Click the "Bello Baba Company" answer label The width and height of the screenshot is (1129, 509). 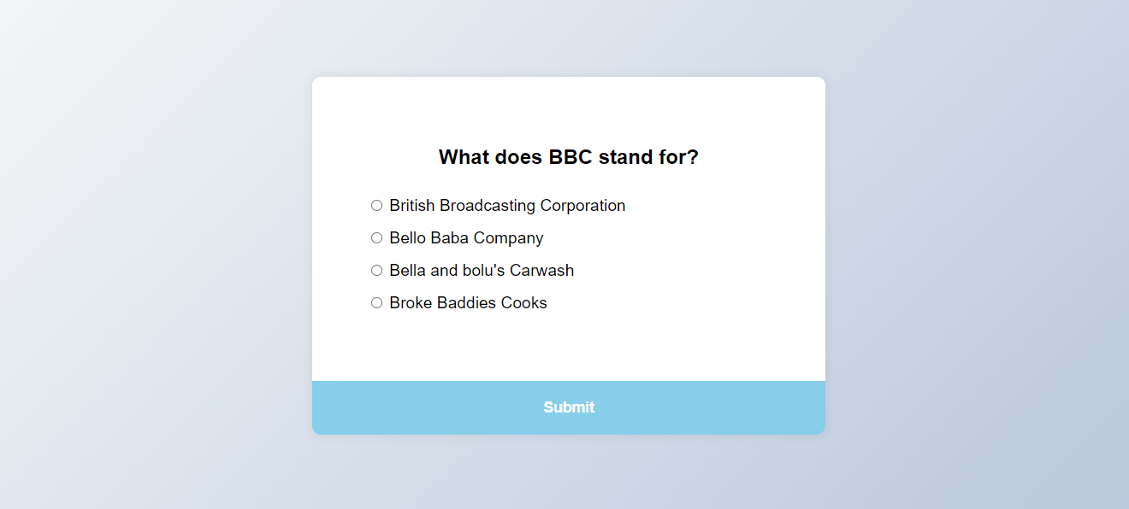[x=466, y=238]
